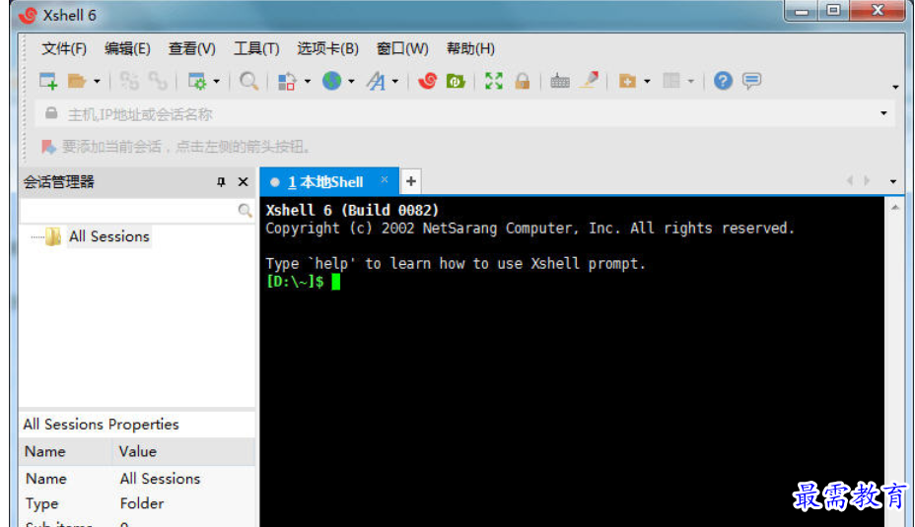The width and height of the screenshot is (915, 527).
Task: Click the bookmark flag add-session icon
Action: tap(48, 147)
